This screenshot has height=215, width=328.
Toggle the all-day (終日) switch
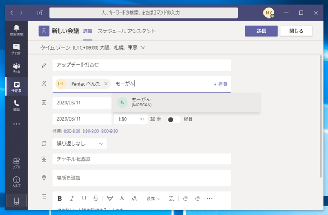pos(174,120)
